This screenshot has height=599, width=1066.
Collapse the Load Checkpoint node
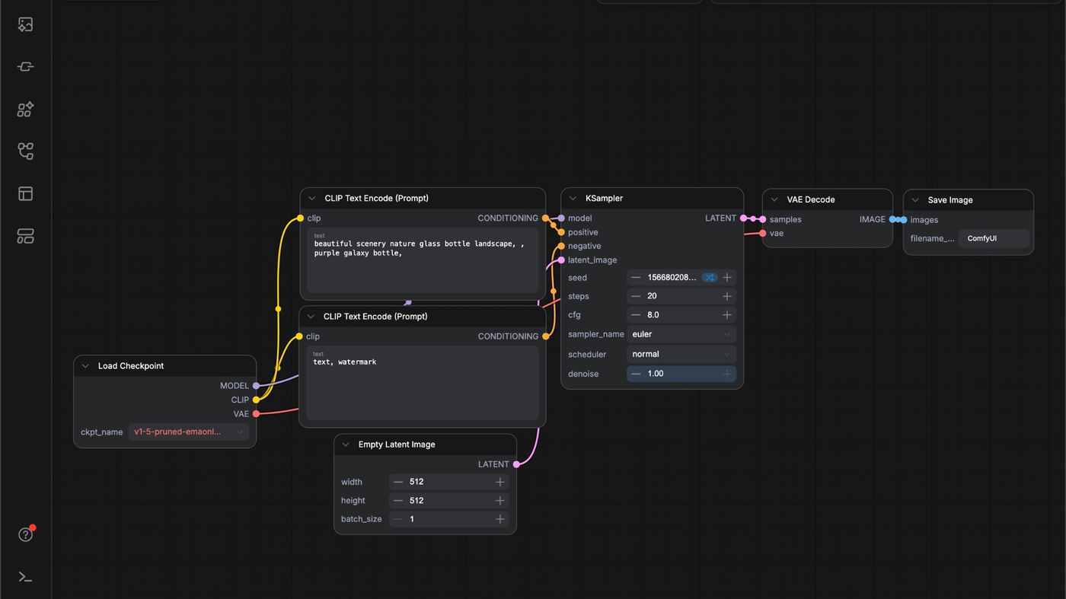click(85, 366)
